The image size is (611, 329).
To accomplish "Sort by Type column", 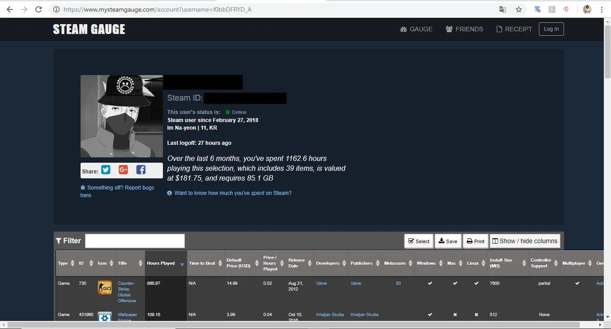I will coord(66,263).
